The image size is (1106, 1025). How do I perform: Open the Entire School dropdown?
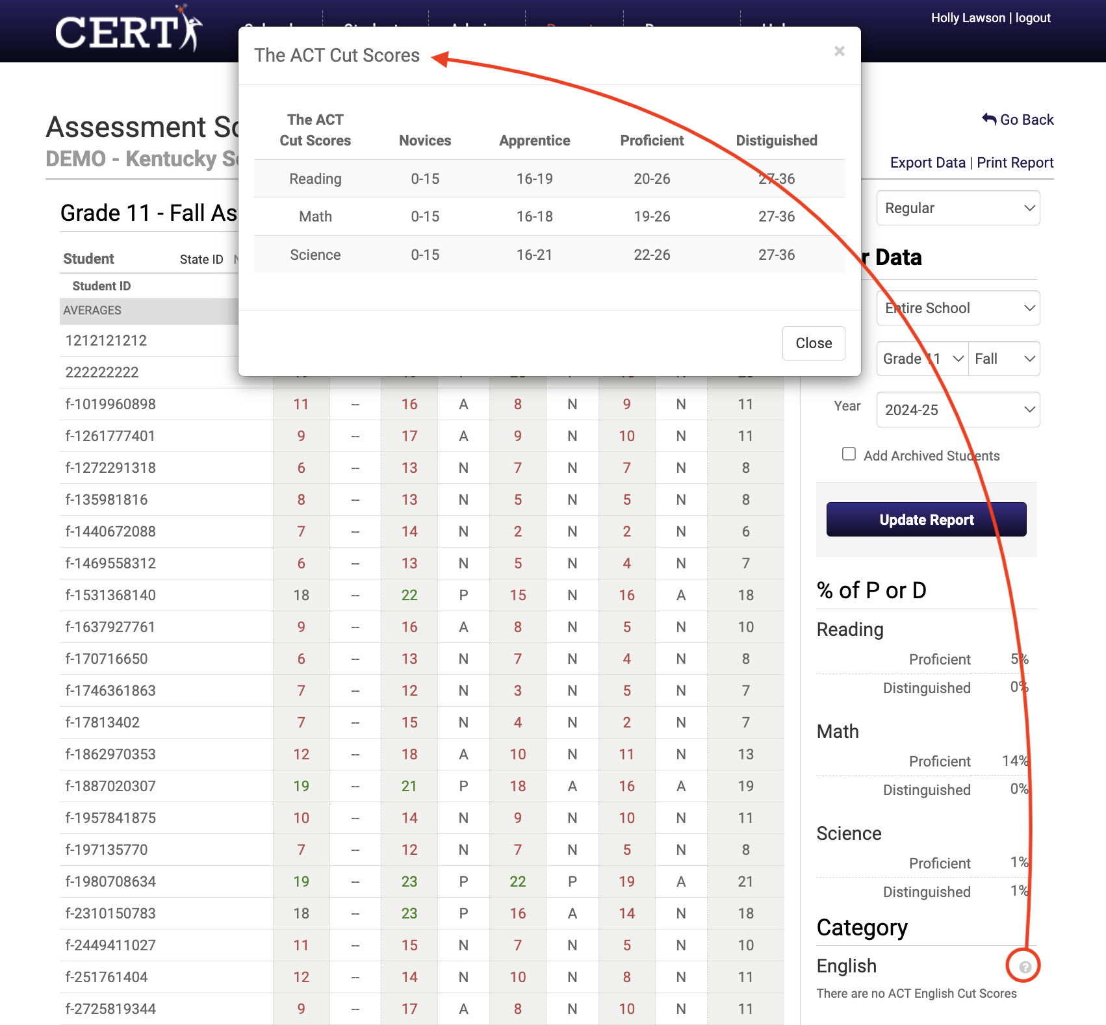coord(957,308)
